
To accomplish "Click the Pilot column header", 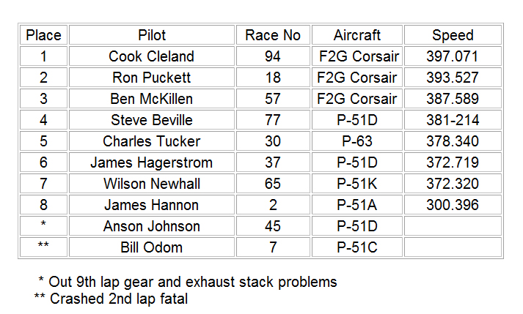I will point(152,35).
